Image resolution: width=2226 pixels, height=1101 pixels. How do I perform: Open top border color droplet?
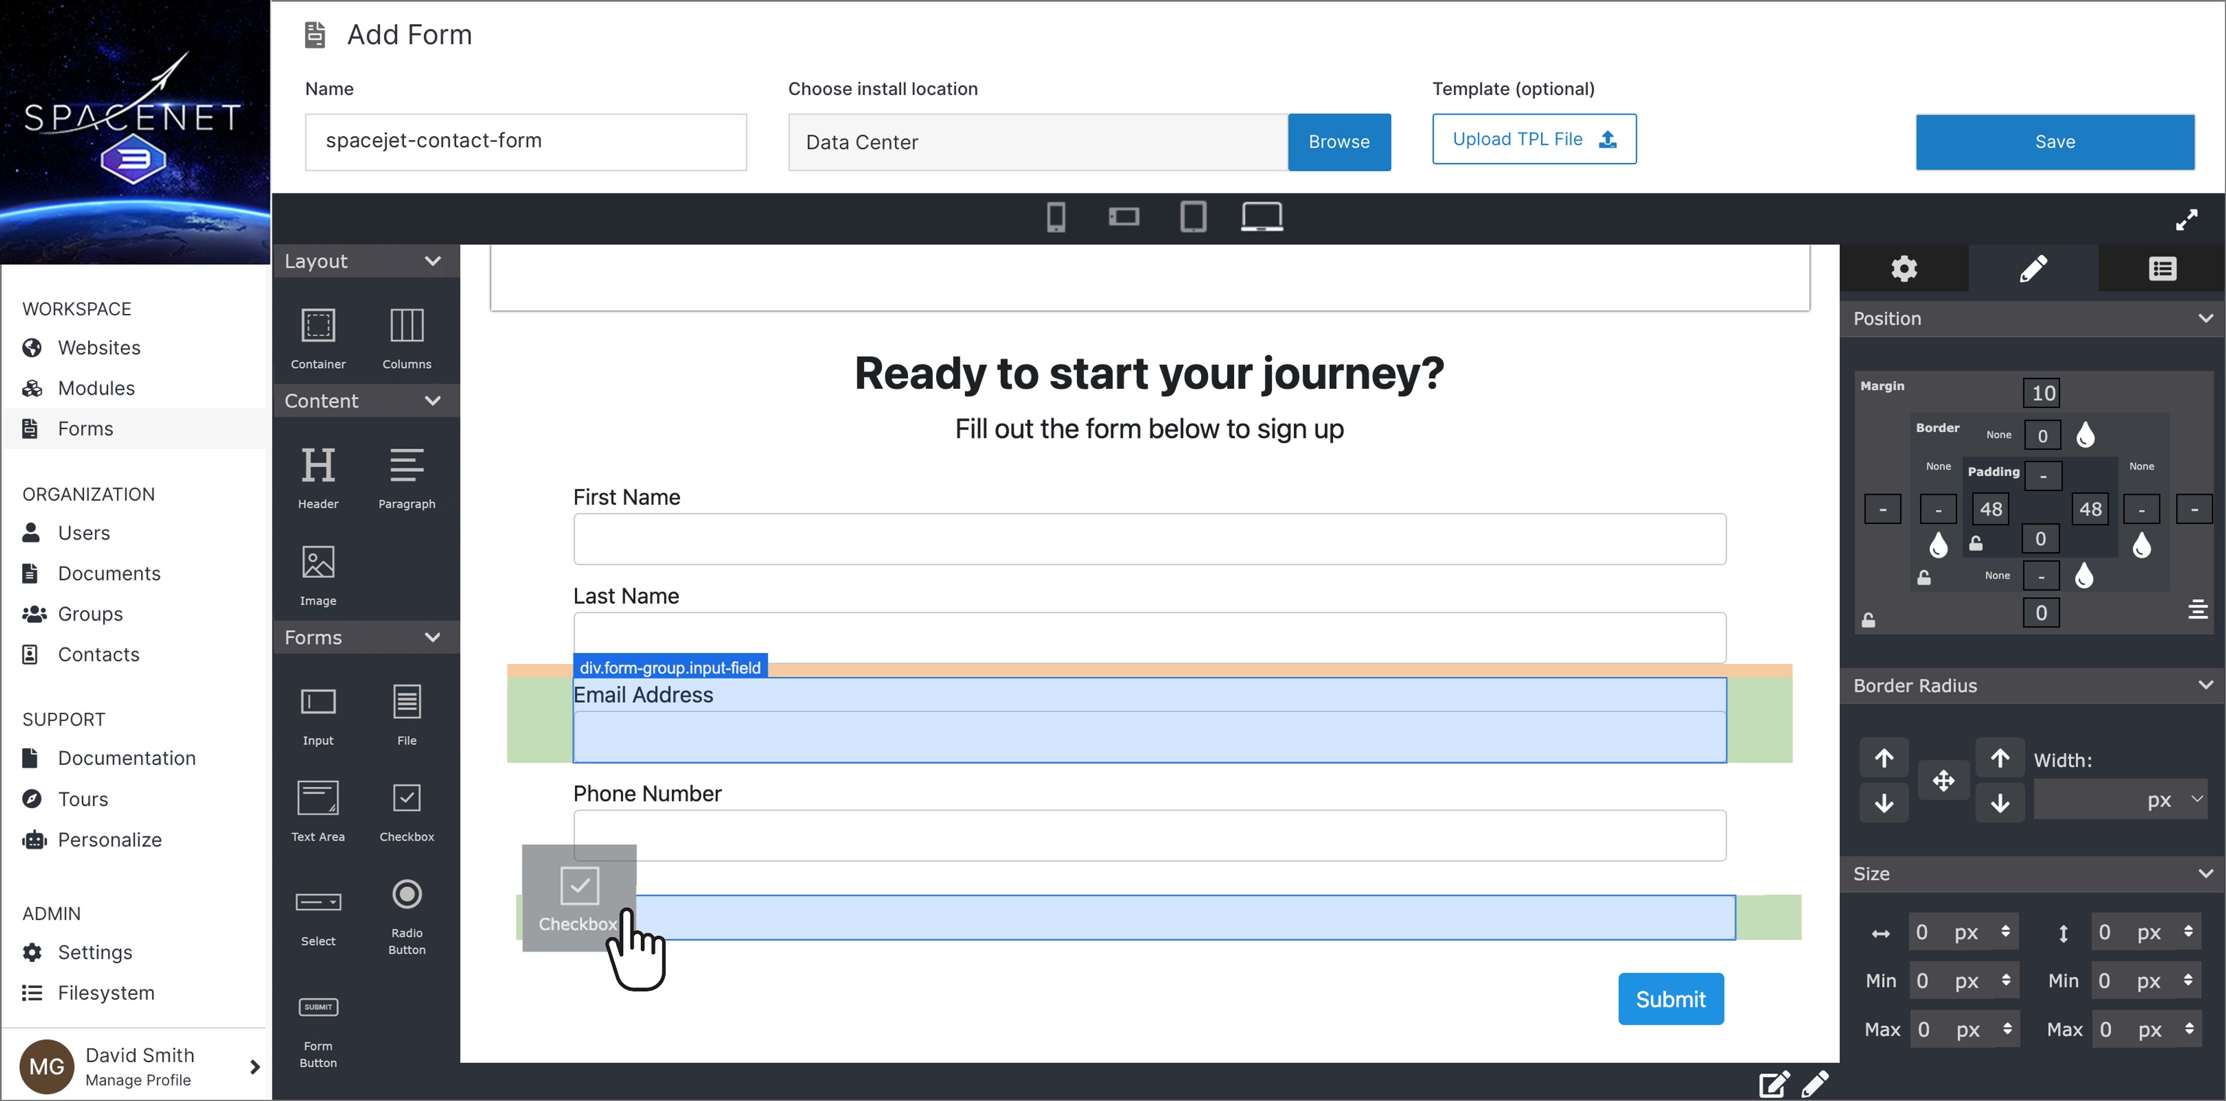(x=2085, y=435)
